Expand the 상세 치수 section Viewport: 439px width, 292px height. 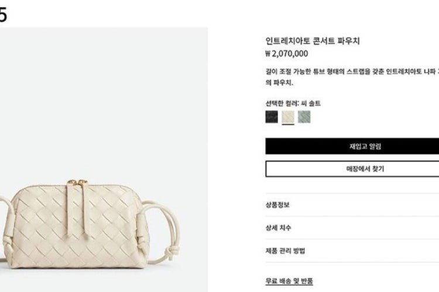pyautogui.click(x=352, y=228)
